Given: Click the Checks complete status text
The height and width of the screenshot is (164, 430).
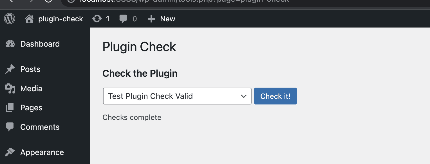Looking at the screenshot, I should click(132, 117).
